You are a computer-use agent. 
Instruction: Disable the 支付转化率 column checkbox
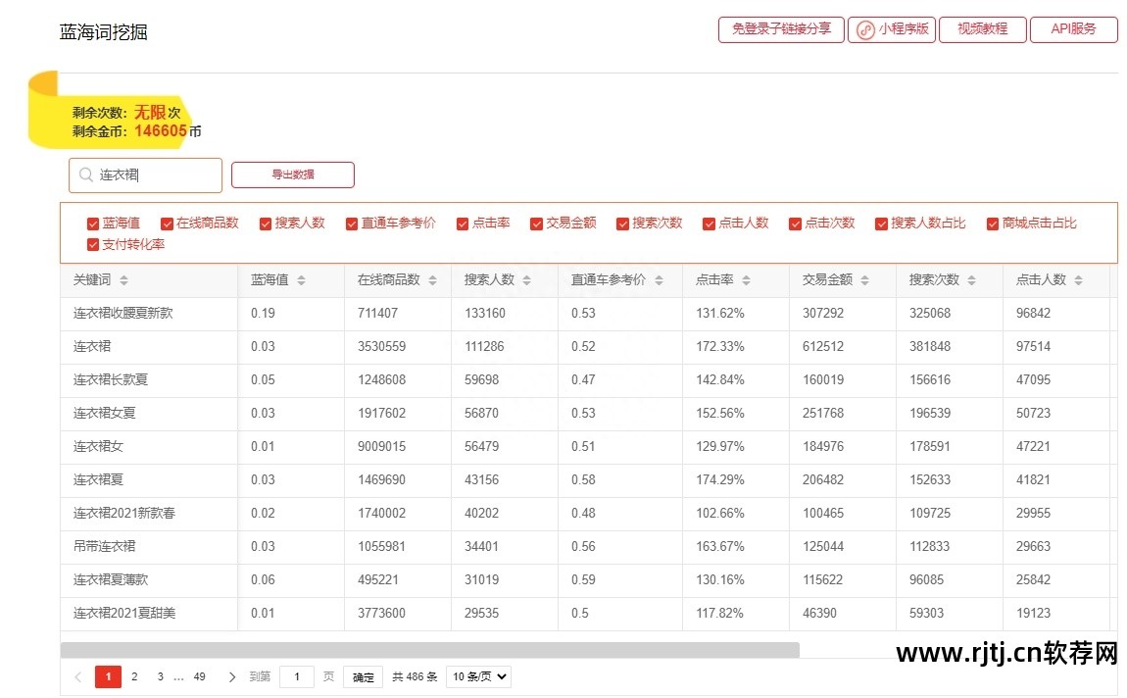(x=93, y=245)
